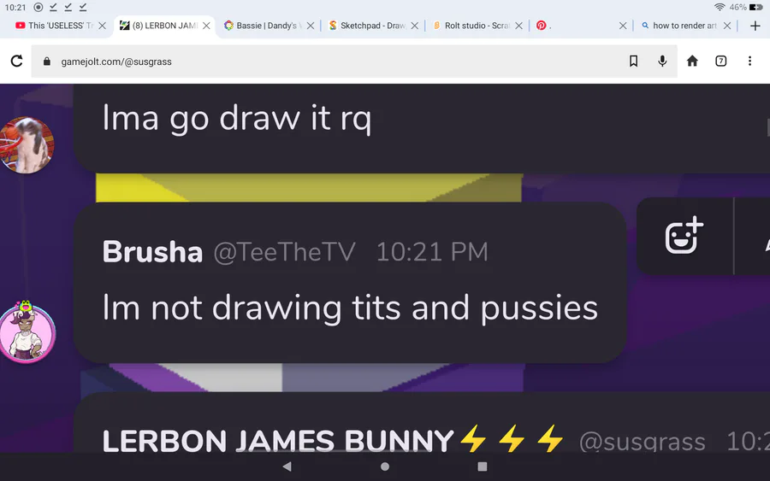Open the browser three-dot menu
The height and width of the screenshot is (481, 770).
[x=749, y=61]
